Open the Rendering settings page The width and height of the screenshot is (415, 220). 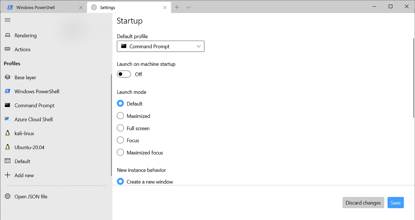(25, 35)
